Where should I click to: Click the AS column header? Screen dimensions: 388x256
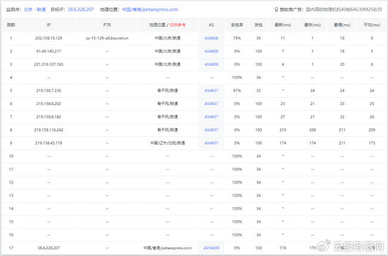(211, 25)
